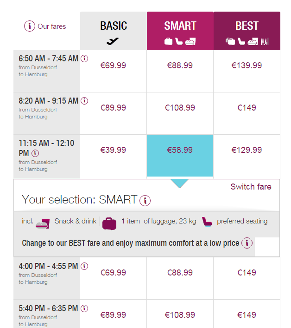Screen dimensions: 291x328
Task: Select €39.99 BASIC fare for 11:15 AM
Action: pos(114,150)
